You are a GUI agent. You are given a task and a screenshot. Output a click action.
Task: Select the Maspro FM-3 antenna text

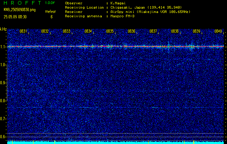(122, 16)
